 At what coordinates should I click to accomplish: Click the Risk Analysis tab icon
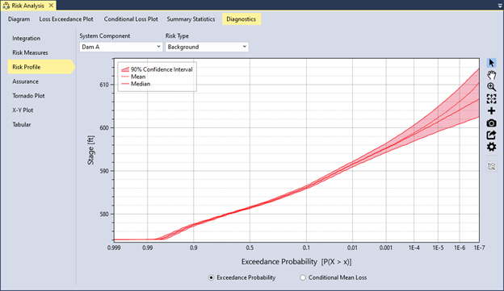click(x=6, y=6)
